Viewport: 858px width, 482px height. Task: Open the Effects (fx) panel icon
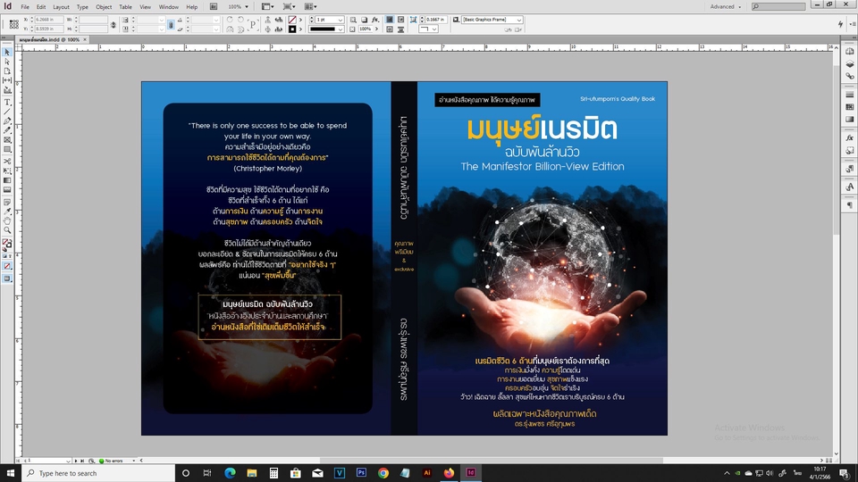click(850, 137)
